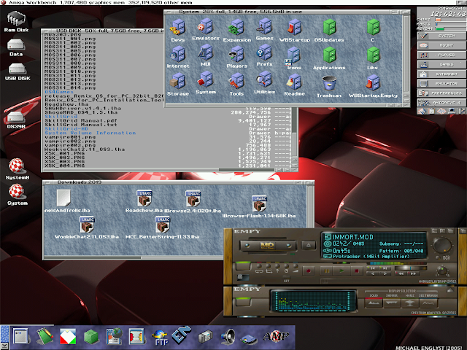Open the GAMES menu in side panel
467x350 pixels.
pyautogui.click(x=441, y=65)
